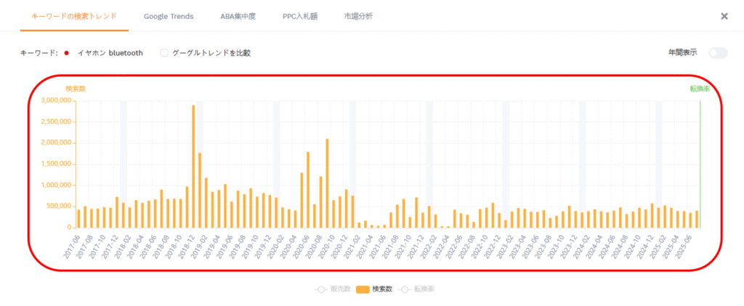Click the orange 検索数 axis title
Screen dimensions: 744x306
76,88
